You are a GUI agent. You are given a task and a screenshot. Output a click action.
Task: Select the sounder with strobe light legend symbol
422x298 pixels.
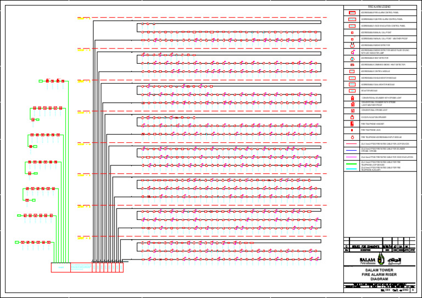point(352,98)
